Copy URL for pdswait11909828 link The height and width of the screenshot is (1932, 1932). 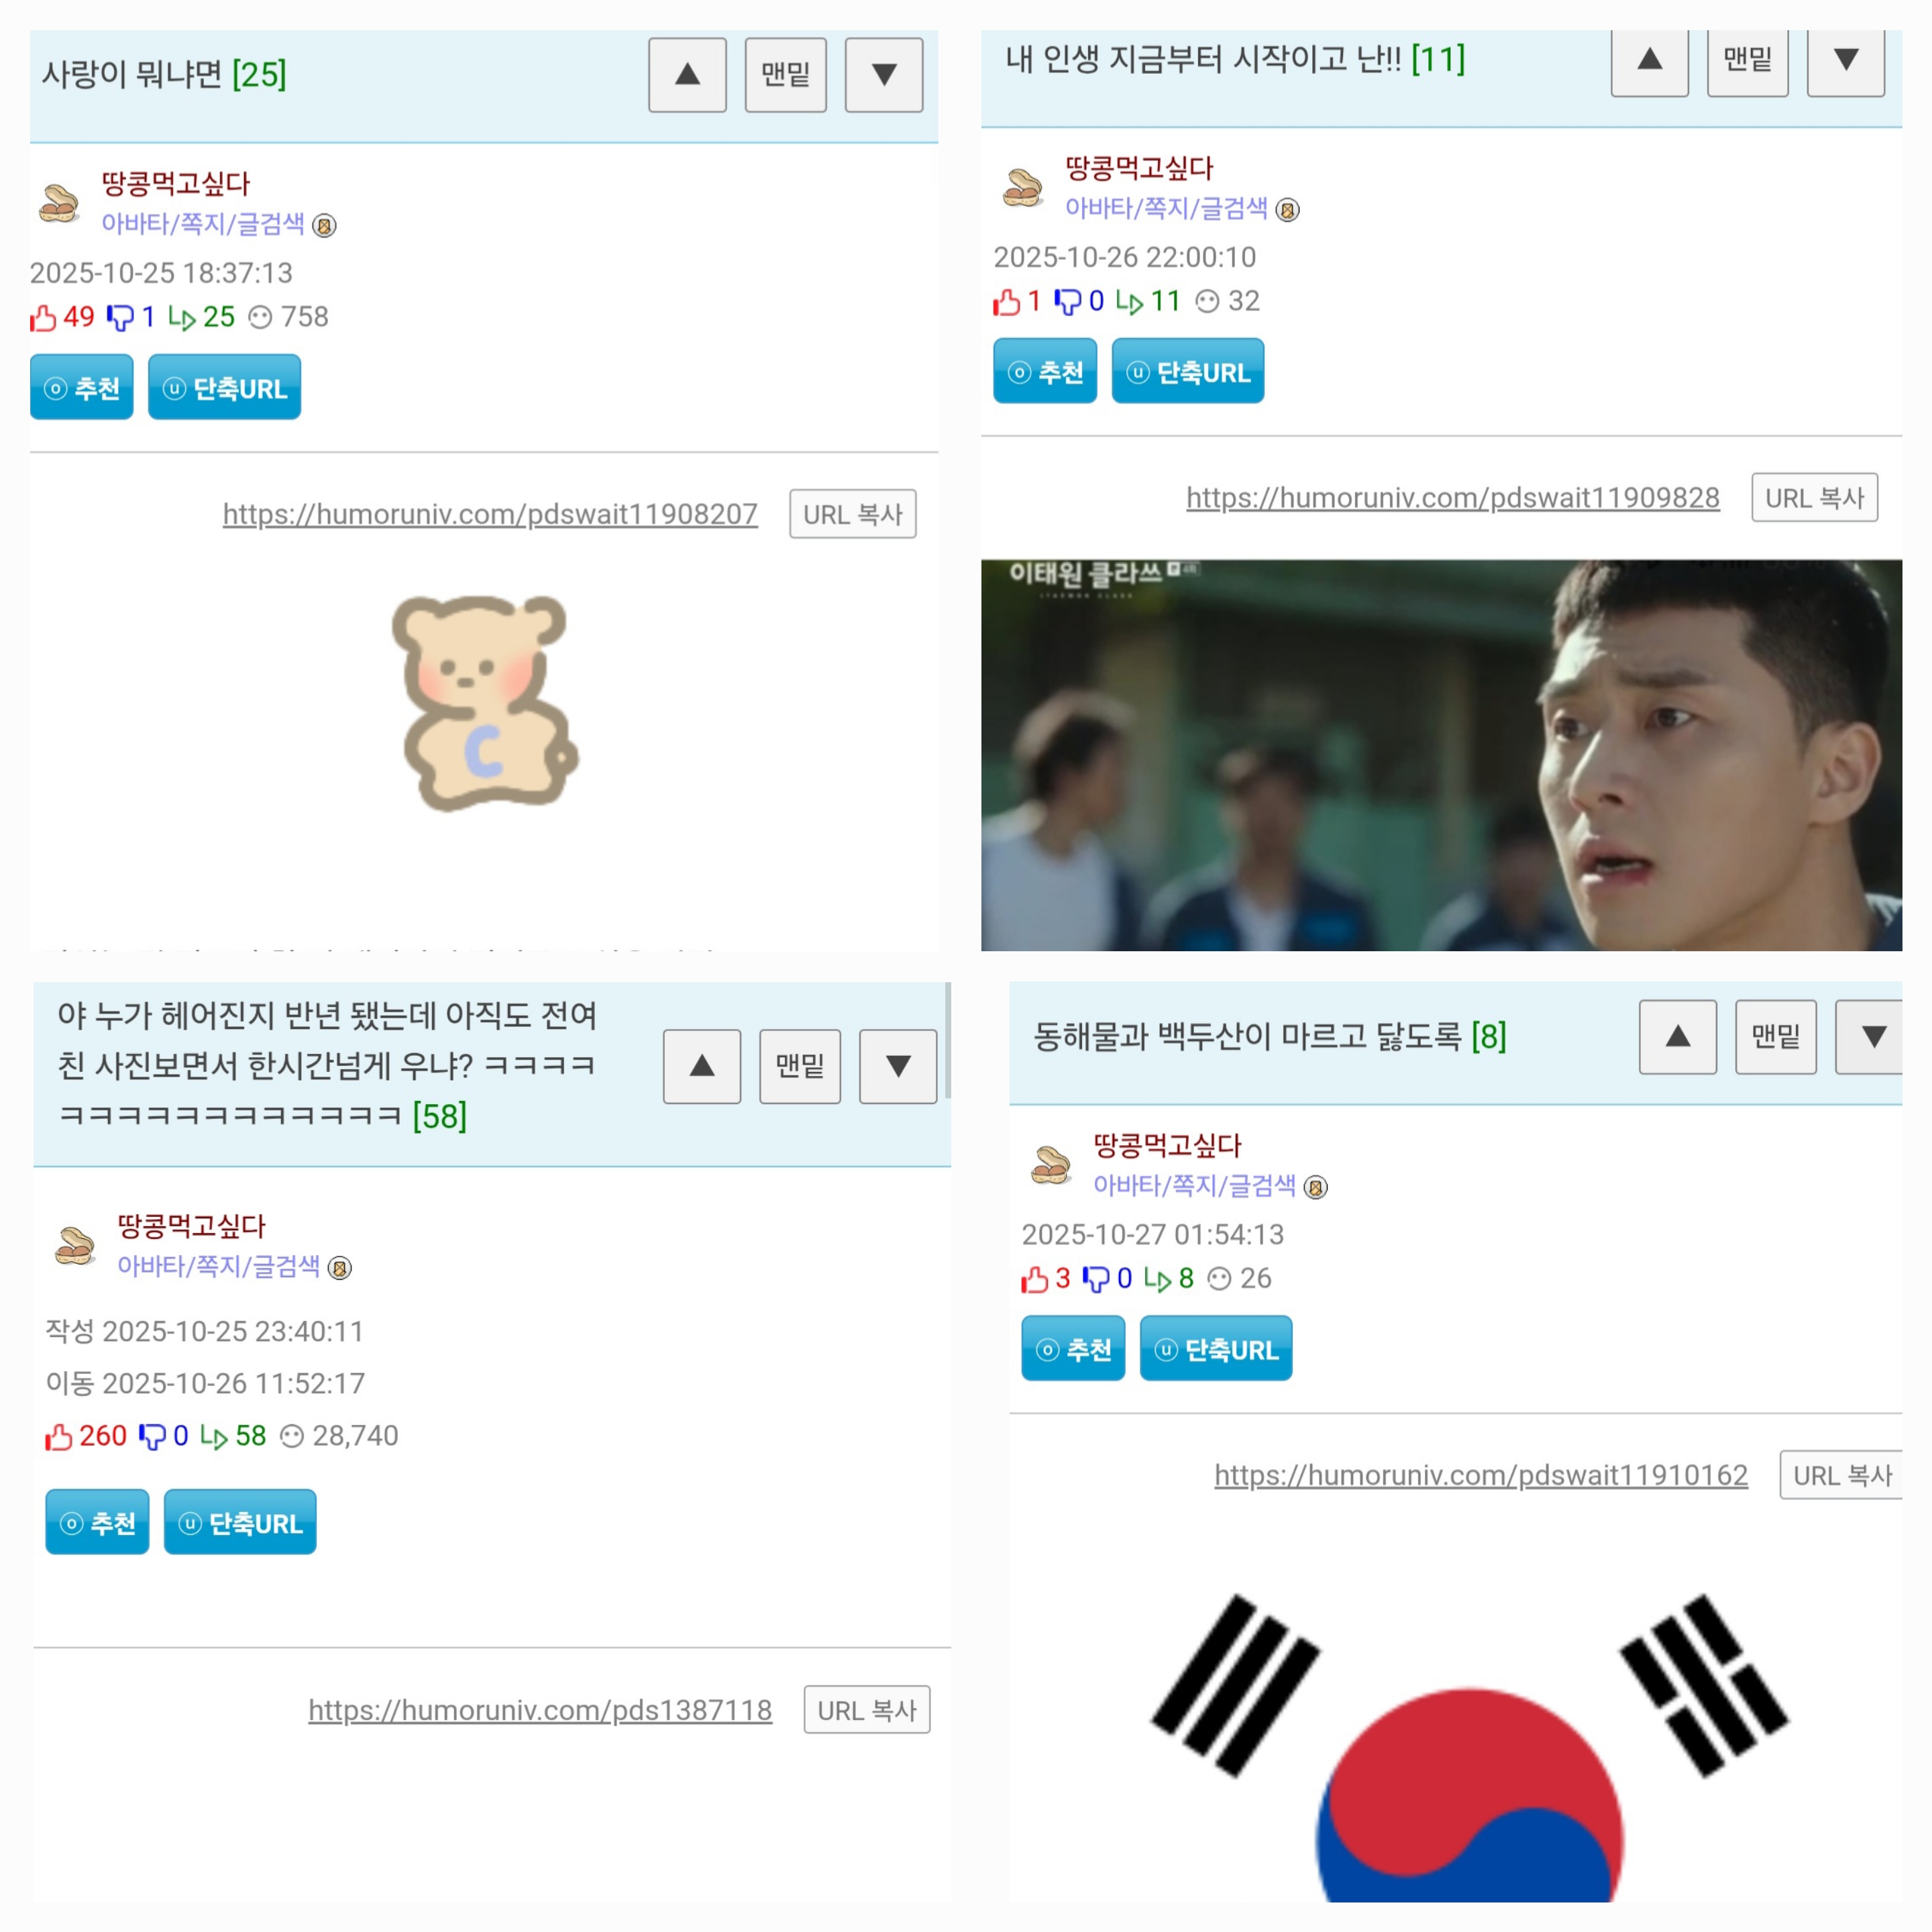pyautogui.click(x=1815, y=498)
